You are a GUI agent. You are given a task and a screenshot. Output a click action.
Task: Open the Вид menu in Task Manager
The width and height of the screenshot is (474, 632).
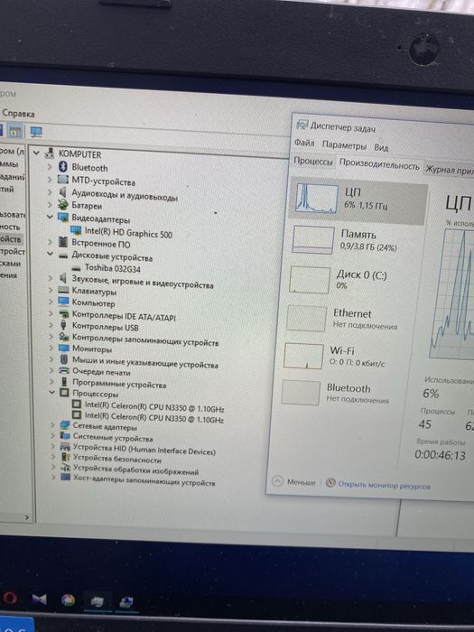(x=381, y=147)
